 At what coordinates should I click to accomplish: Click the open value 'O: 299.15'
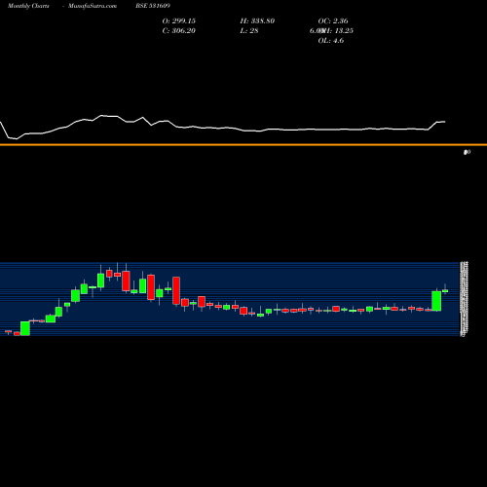click(179, 21)
